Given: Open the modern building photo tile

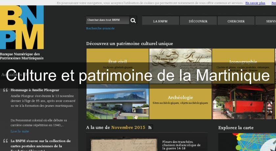Looking at the screenshot, I should coord(118,102).
